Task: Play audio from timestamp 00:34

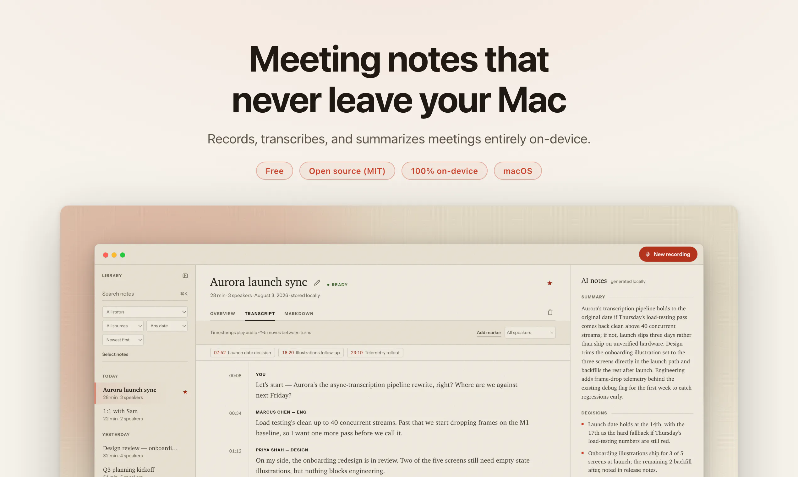Action: [235, 413]
